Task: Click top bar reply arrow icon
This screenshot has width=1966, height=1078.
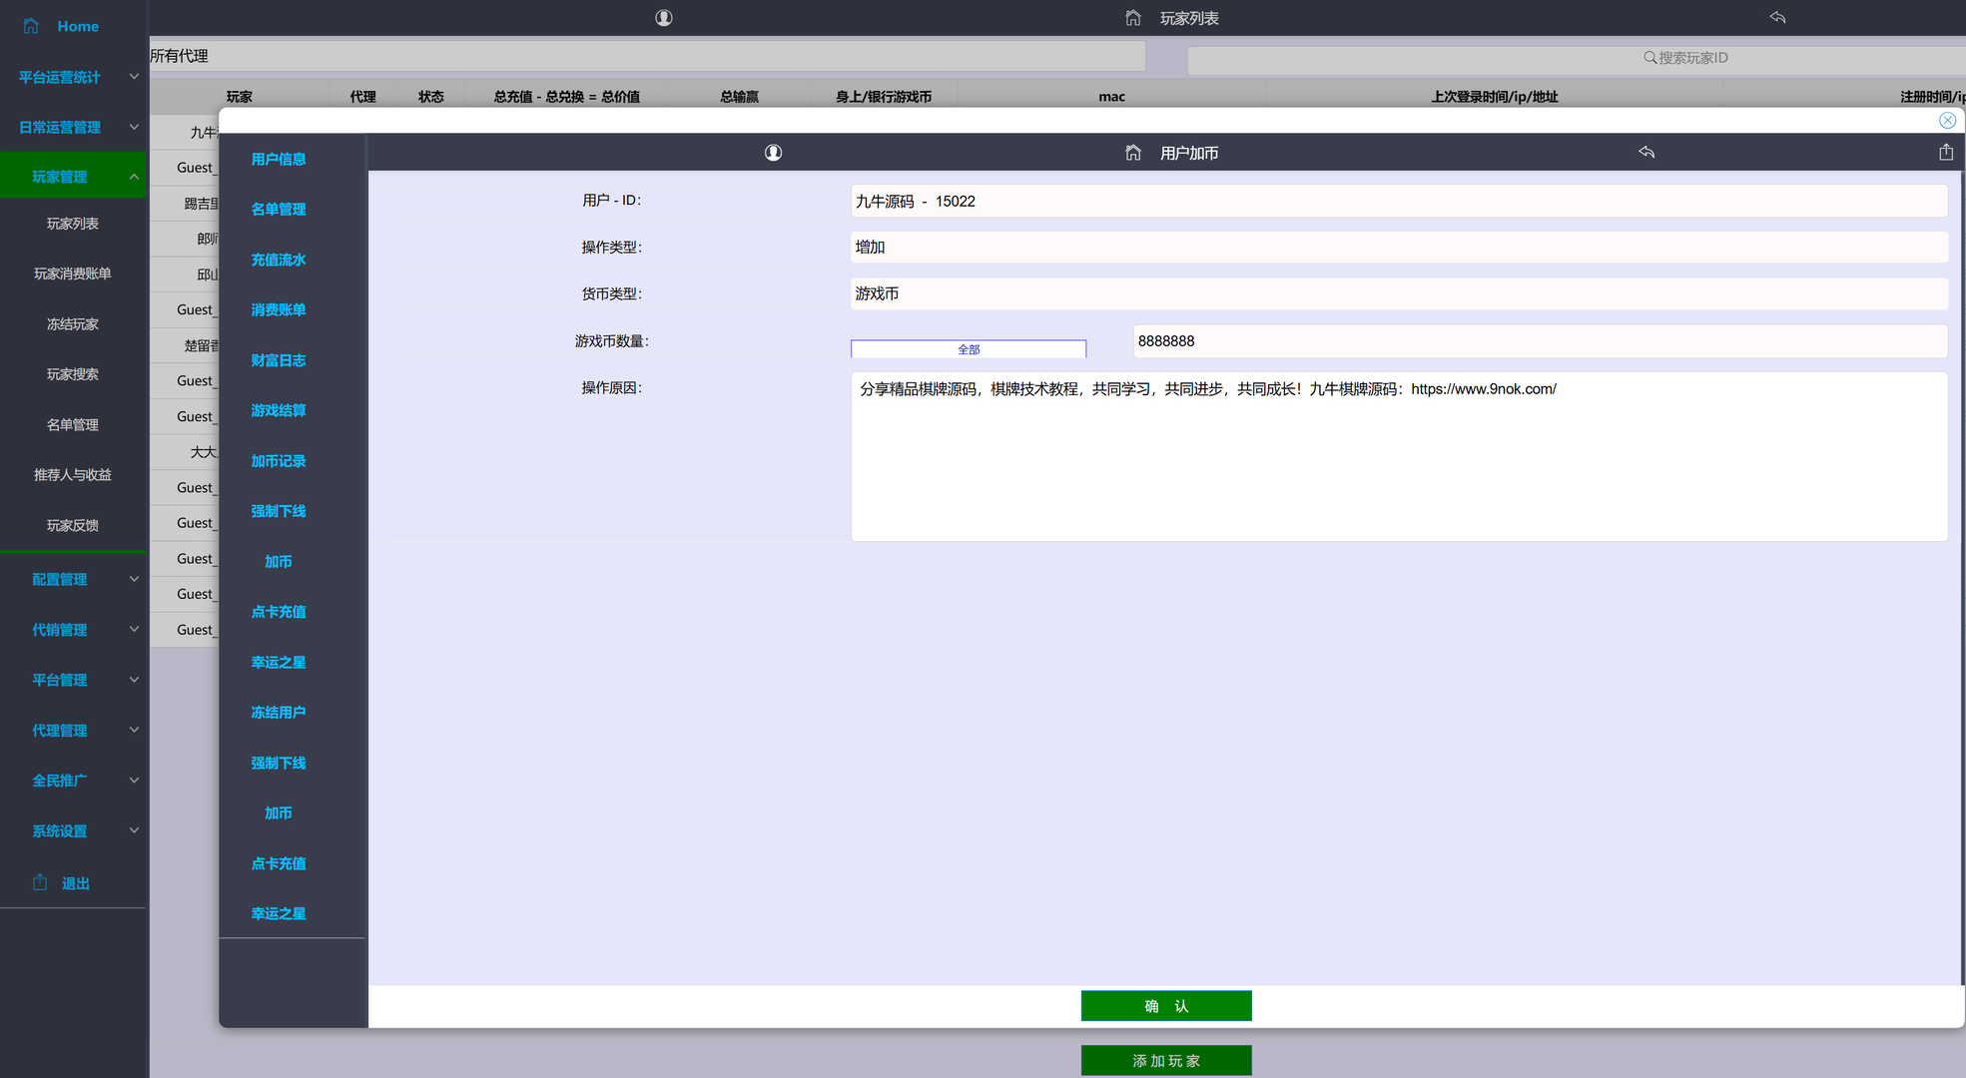Action: (x=1777, y=18)
